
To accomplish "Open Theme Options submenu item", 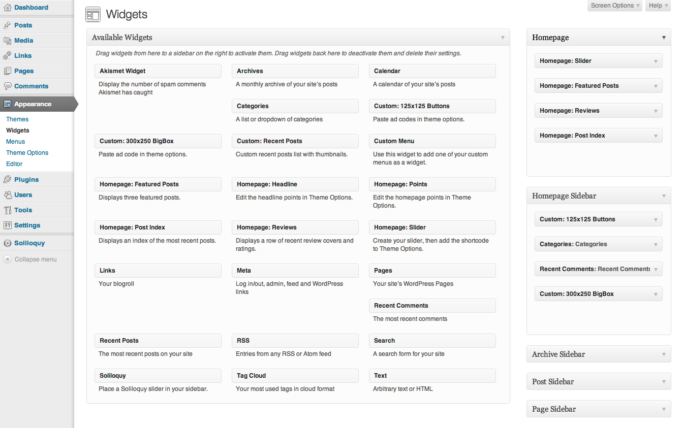I will 27,153.
